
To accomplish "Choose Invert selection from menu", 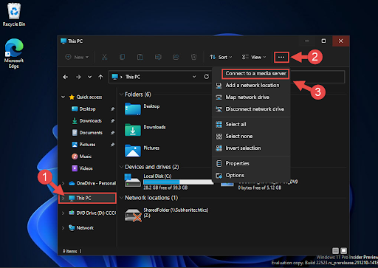I will click(251, 148).
